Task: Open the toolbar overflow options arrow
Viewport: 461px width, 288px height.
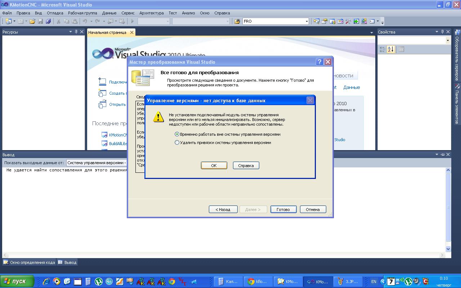Action: [382, 22]
